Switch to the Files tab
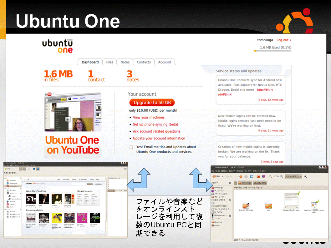The height and width of the screenshot is (248, 331). (x=109, y=62)
